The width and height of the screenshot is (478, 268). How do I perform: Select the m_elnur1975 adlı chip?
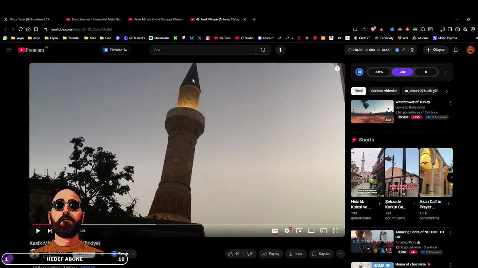tap(422, 91)
